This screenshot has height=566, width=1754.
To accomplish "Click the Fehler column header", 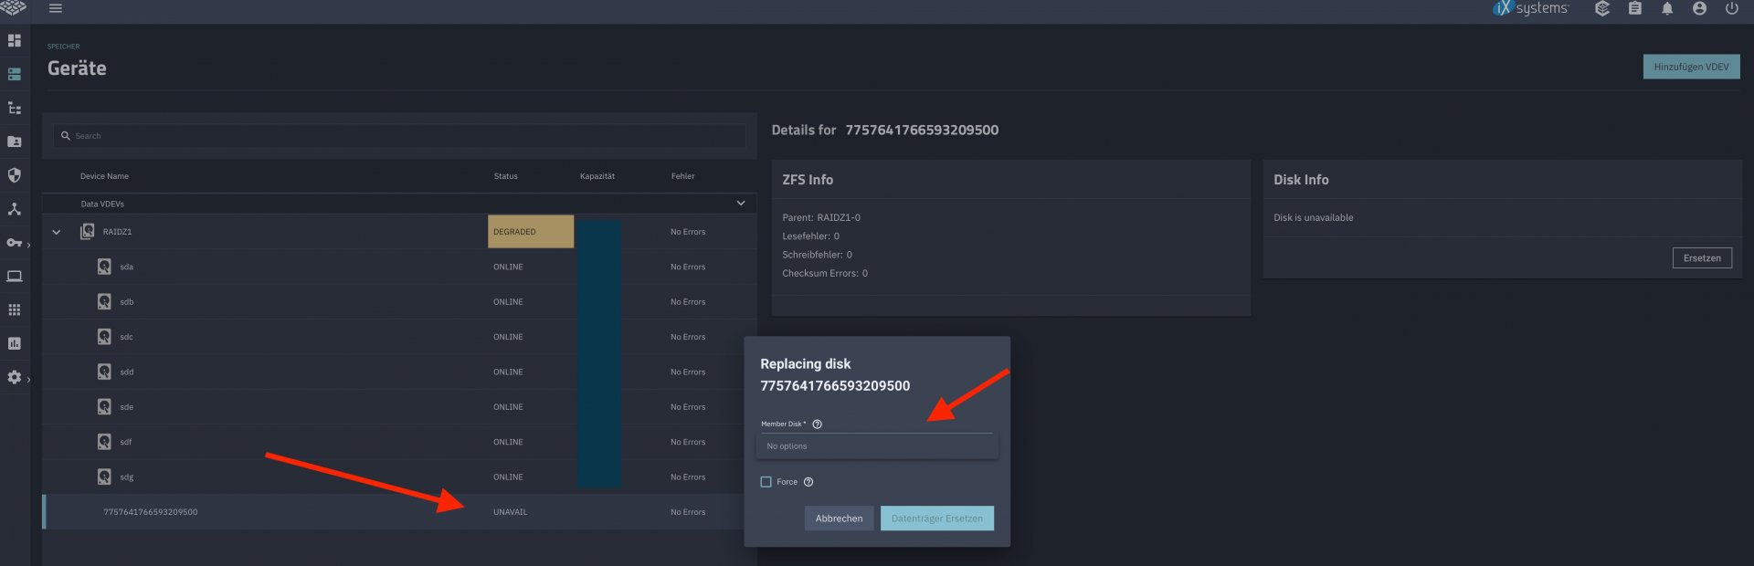I will point(682,176).
